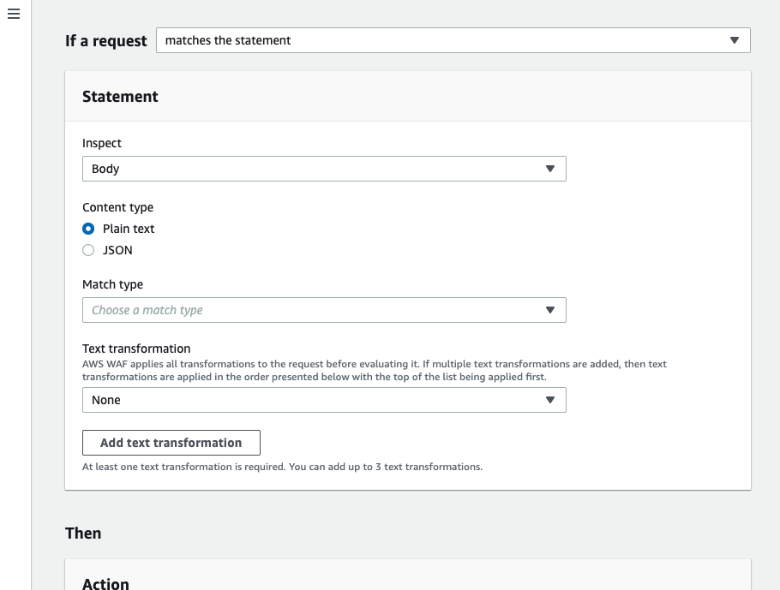This screenshot has width=780, height=590.
Task: Open the Text transformation dropdown showing None
Action: click(324, 400)
